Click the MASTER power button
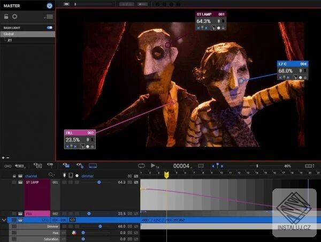 coord(50,6)
